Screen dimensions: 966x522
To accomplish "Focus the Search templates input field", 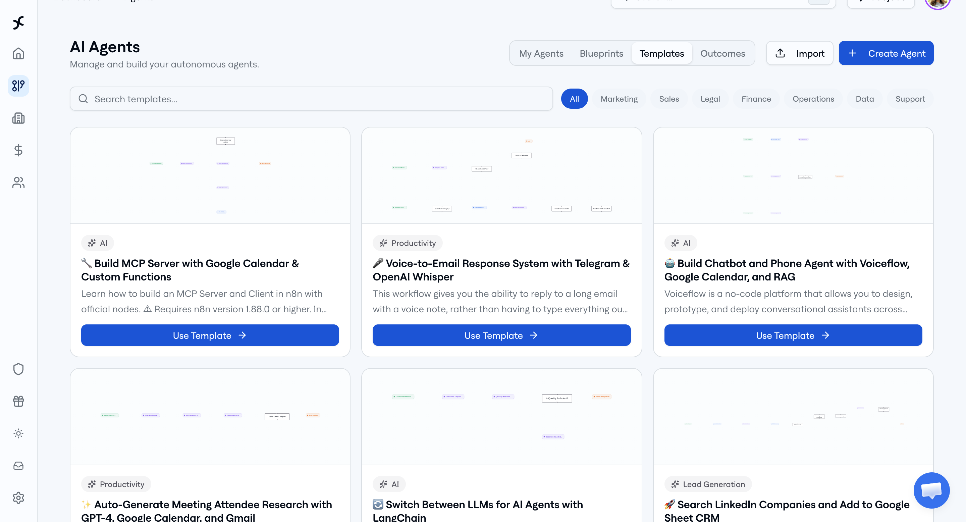I will click(311, 99).
